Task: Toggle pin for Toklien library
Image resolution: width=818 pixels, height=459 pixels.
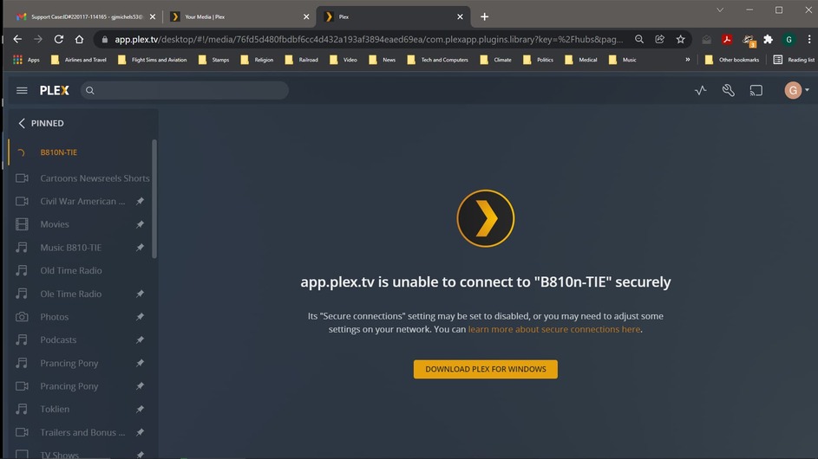Action: pos(140,409)
